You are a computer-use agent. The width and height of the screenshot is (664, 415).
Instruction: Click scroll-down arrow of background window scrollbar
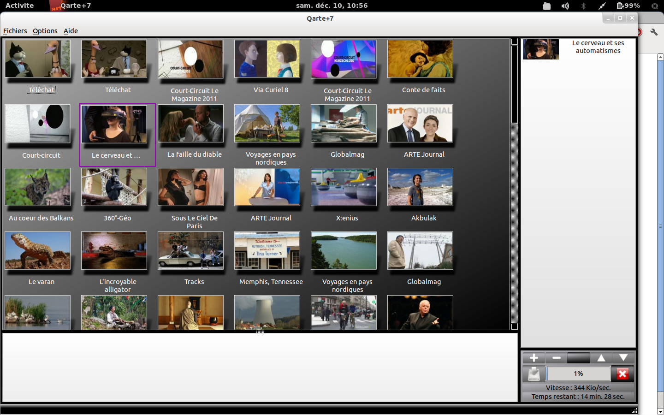click(x=660, y=411)
